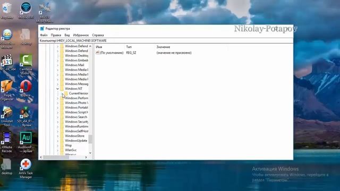Image resolution: width=340 pixels, height=191 pixels.
Task: Select the WindowsUpdate key label
Action: [x=76, y=141]
